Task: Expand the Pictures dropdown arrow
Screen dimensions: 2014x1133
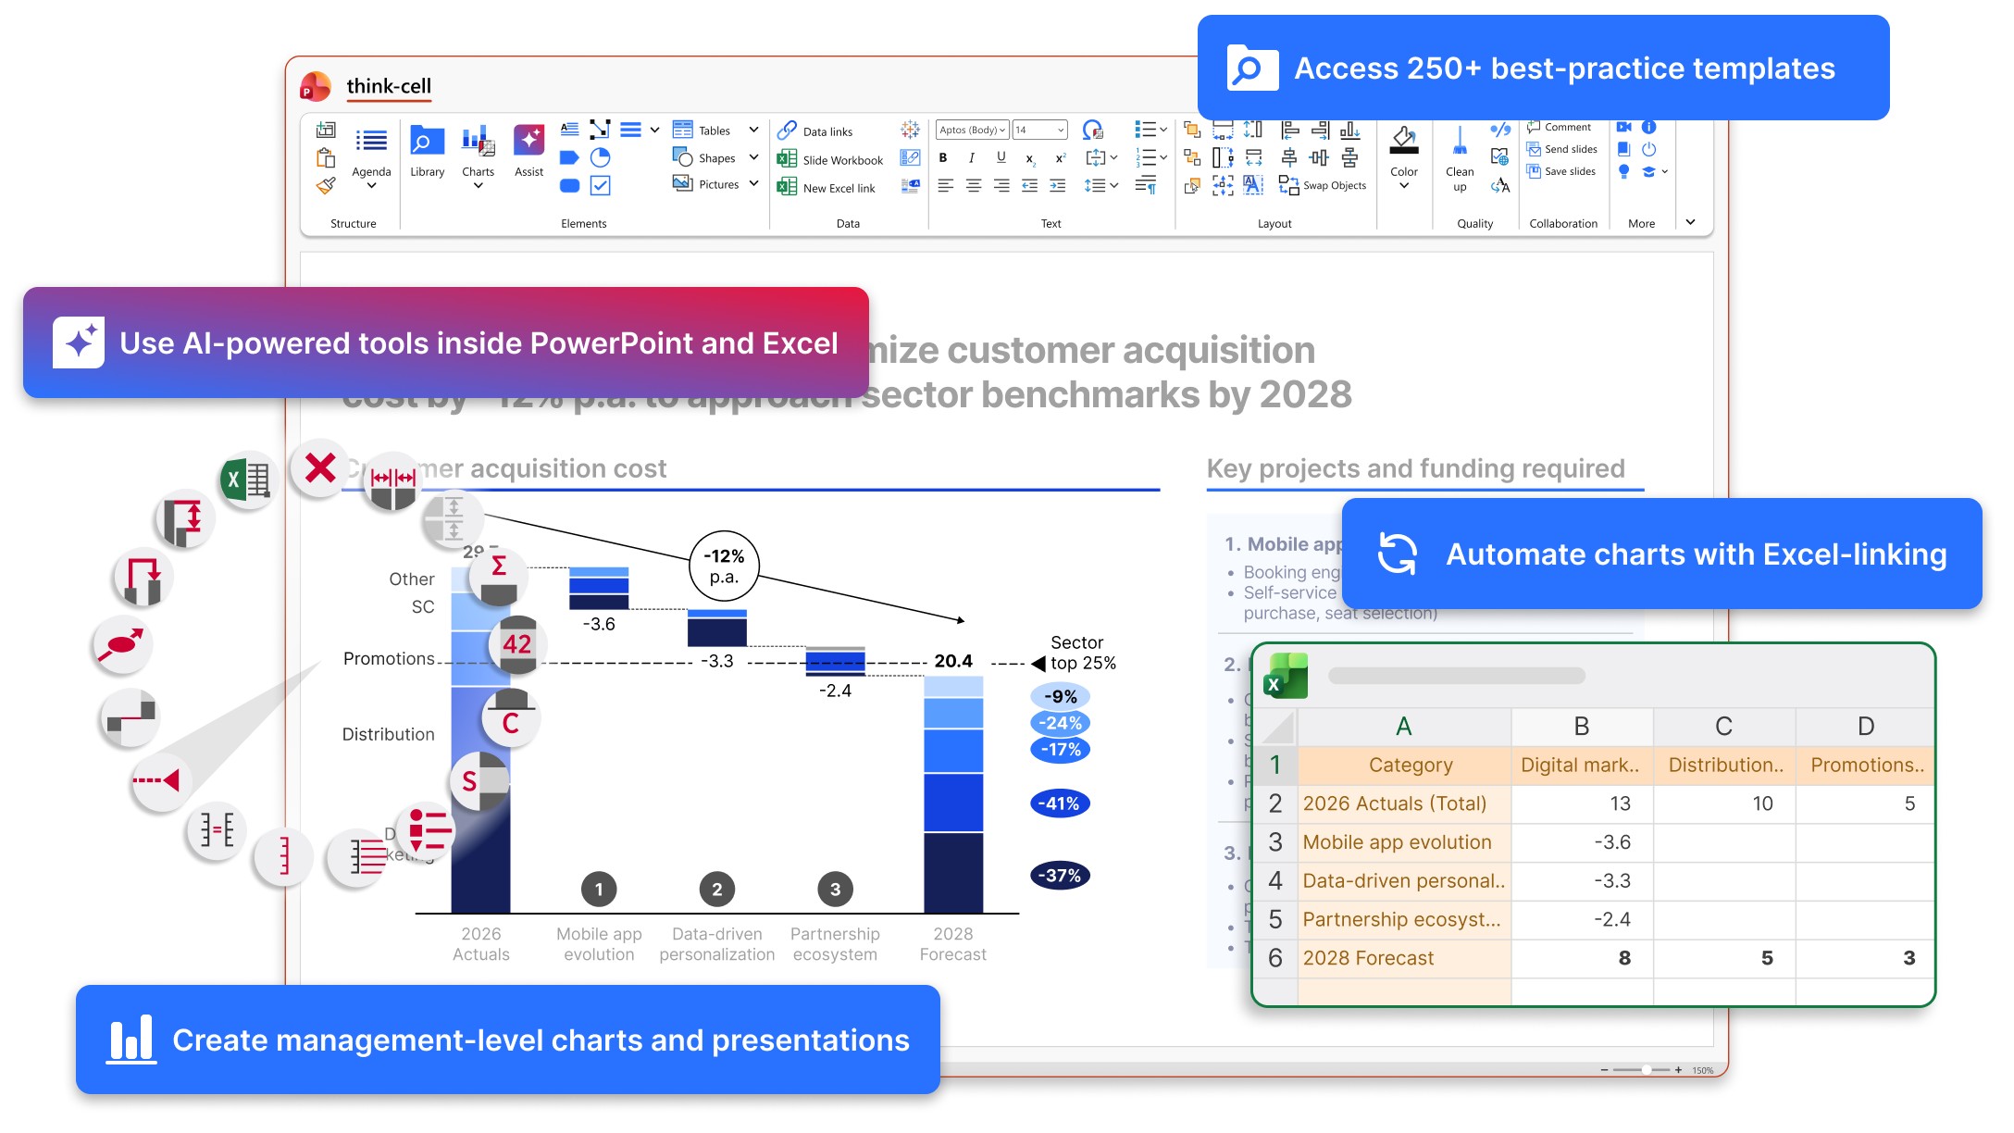Action: pyautogui.click(x=753, y=184)
